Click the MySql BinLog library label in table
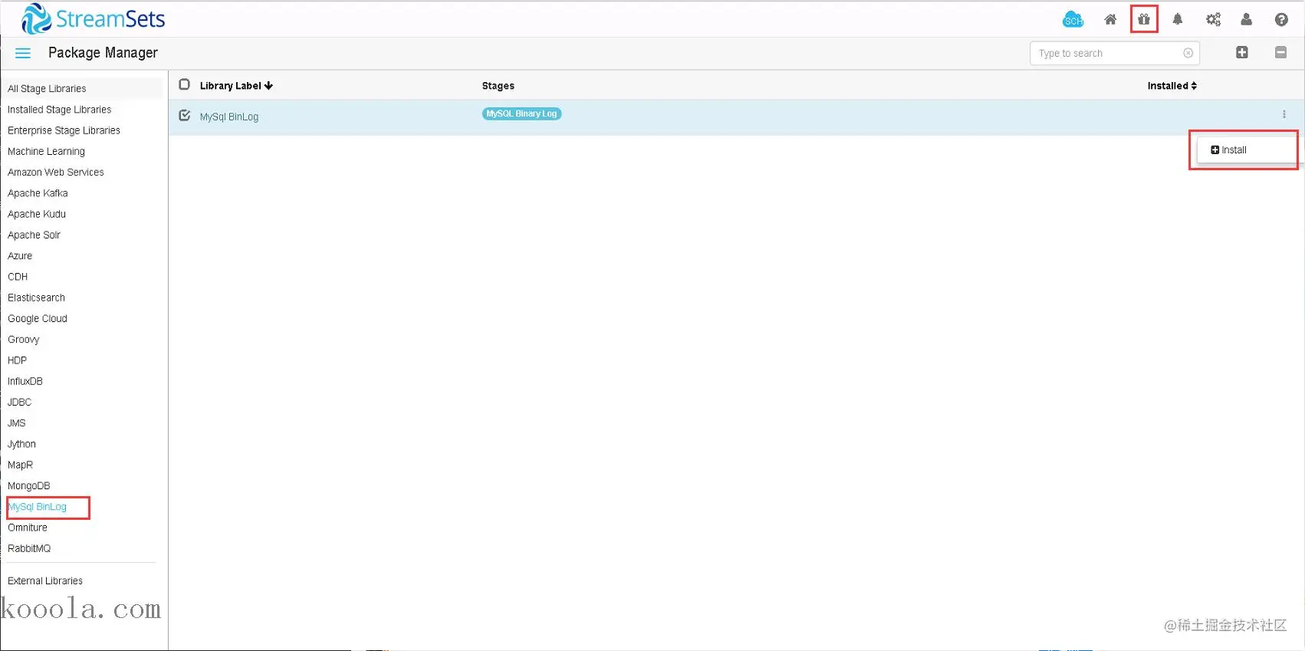Screen dimensions: 1305x651 [x=229, y=117]
